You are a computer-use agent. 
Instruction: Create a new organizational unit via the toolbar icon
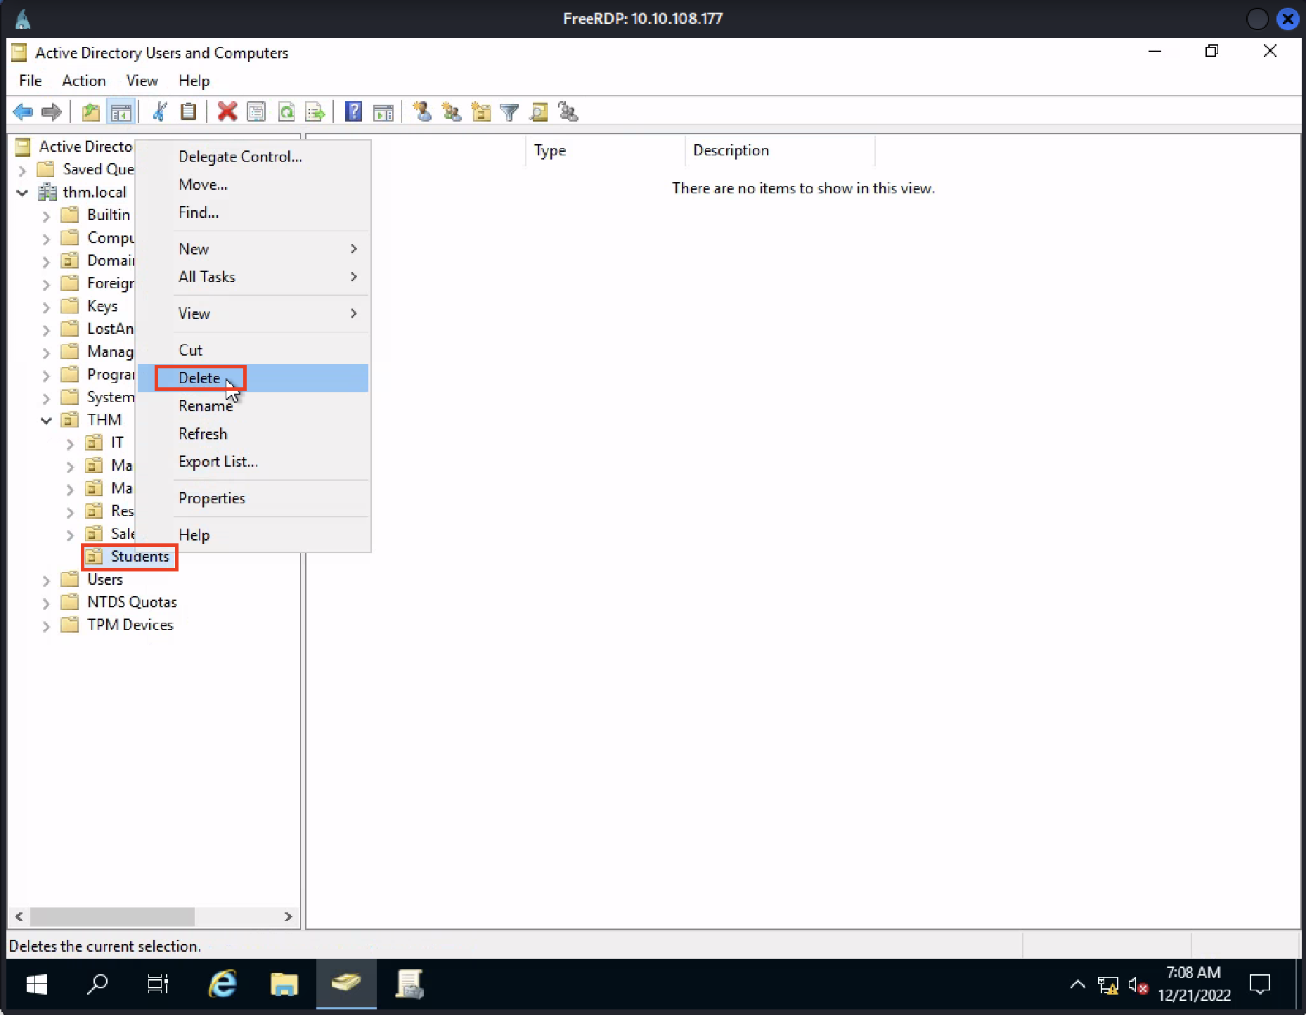click(481, 112)
